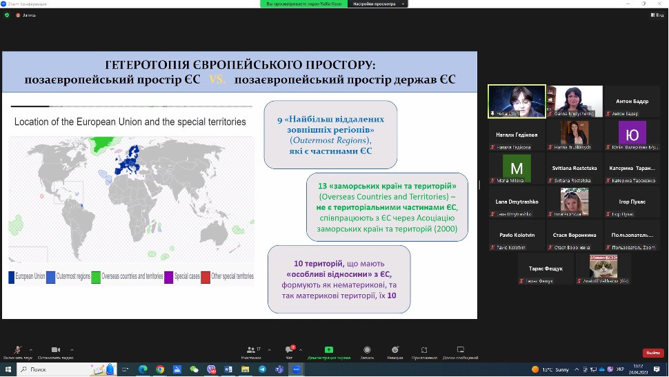Select the Наталя Гедікова participant tile
669x377 pixels.
pos(517,135)
